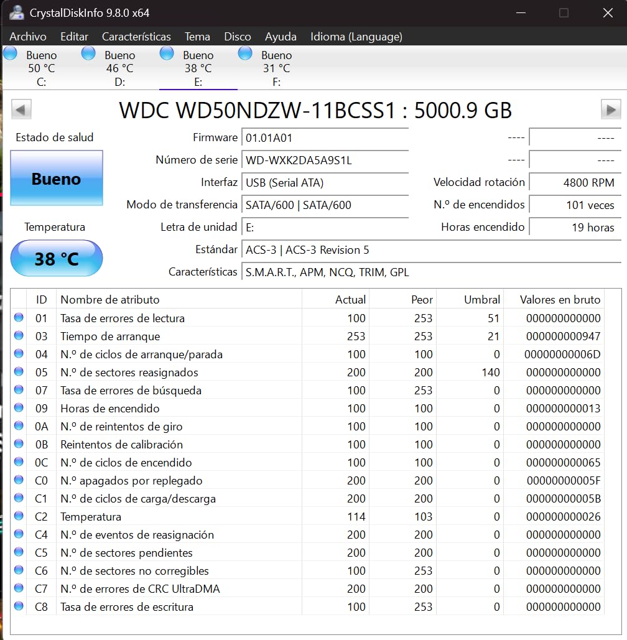
Task: Click the ACS-3 Revision 5 standard field
Action: tap(432, 250)
